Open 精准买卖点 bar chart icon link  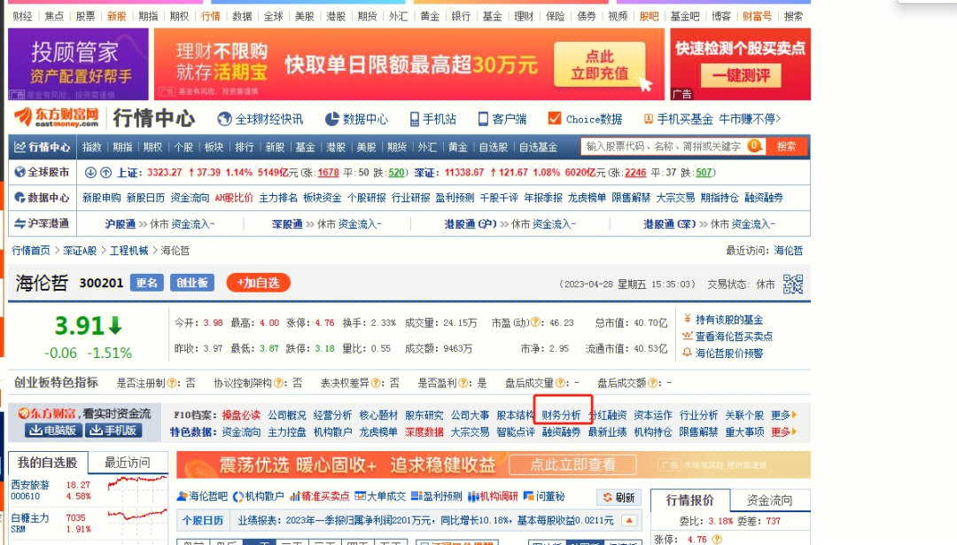coord(295,496)
